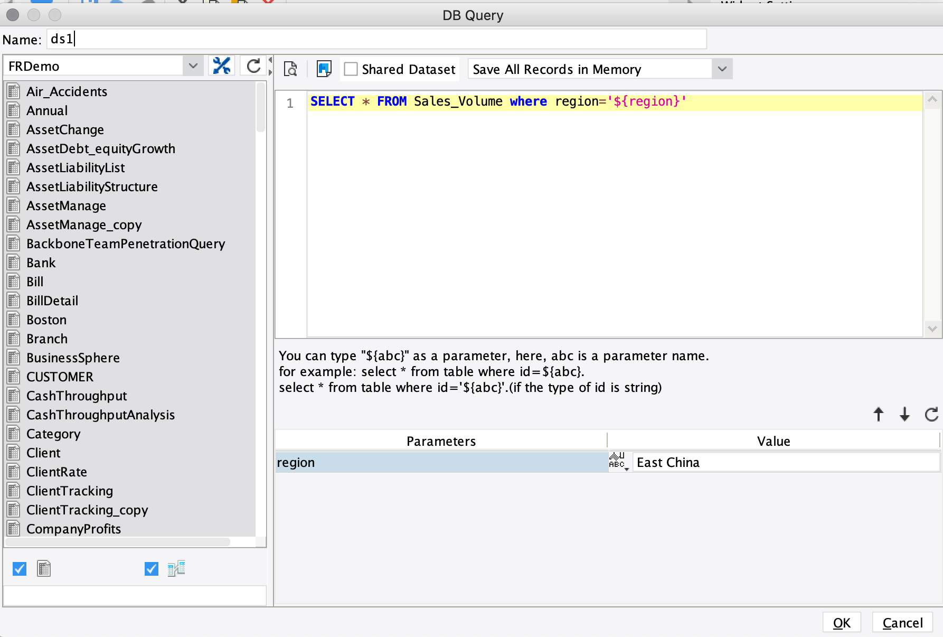Move the parameter up with up arrow
Image resolution: width=943 pixels, height=637 pixels.
[x=878, y=414]
